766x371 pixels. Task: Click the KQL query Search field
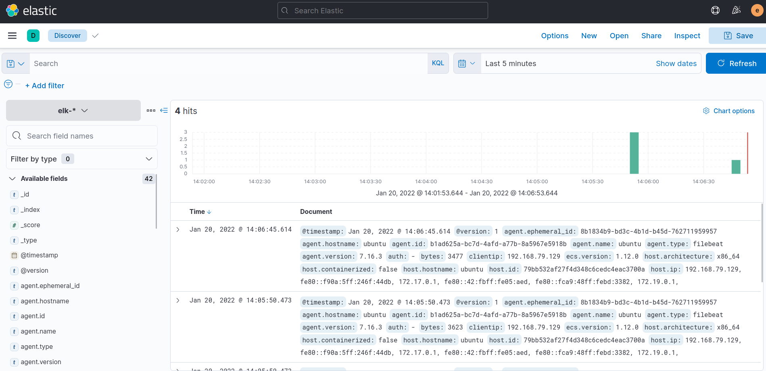click(229, 64)
